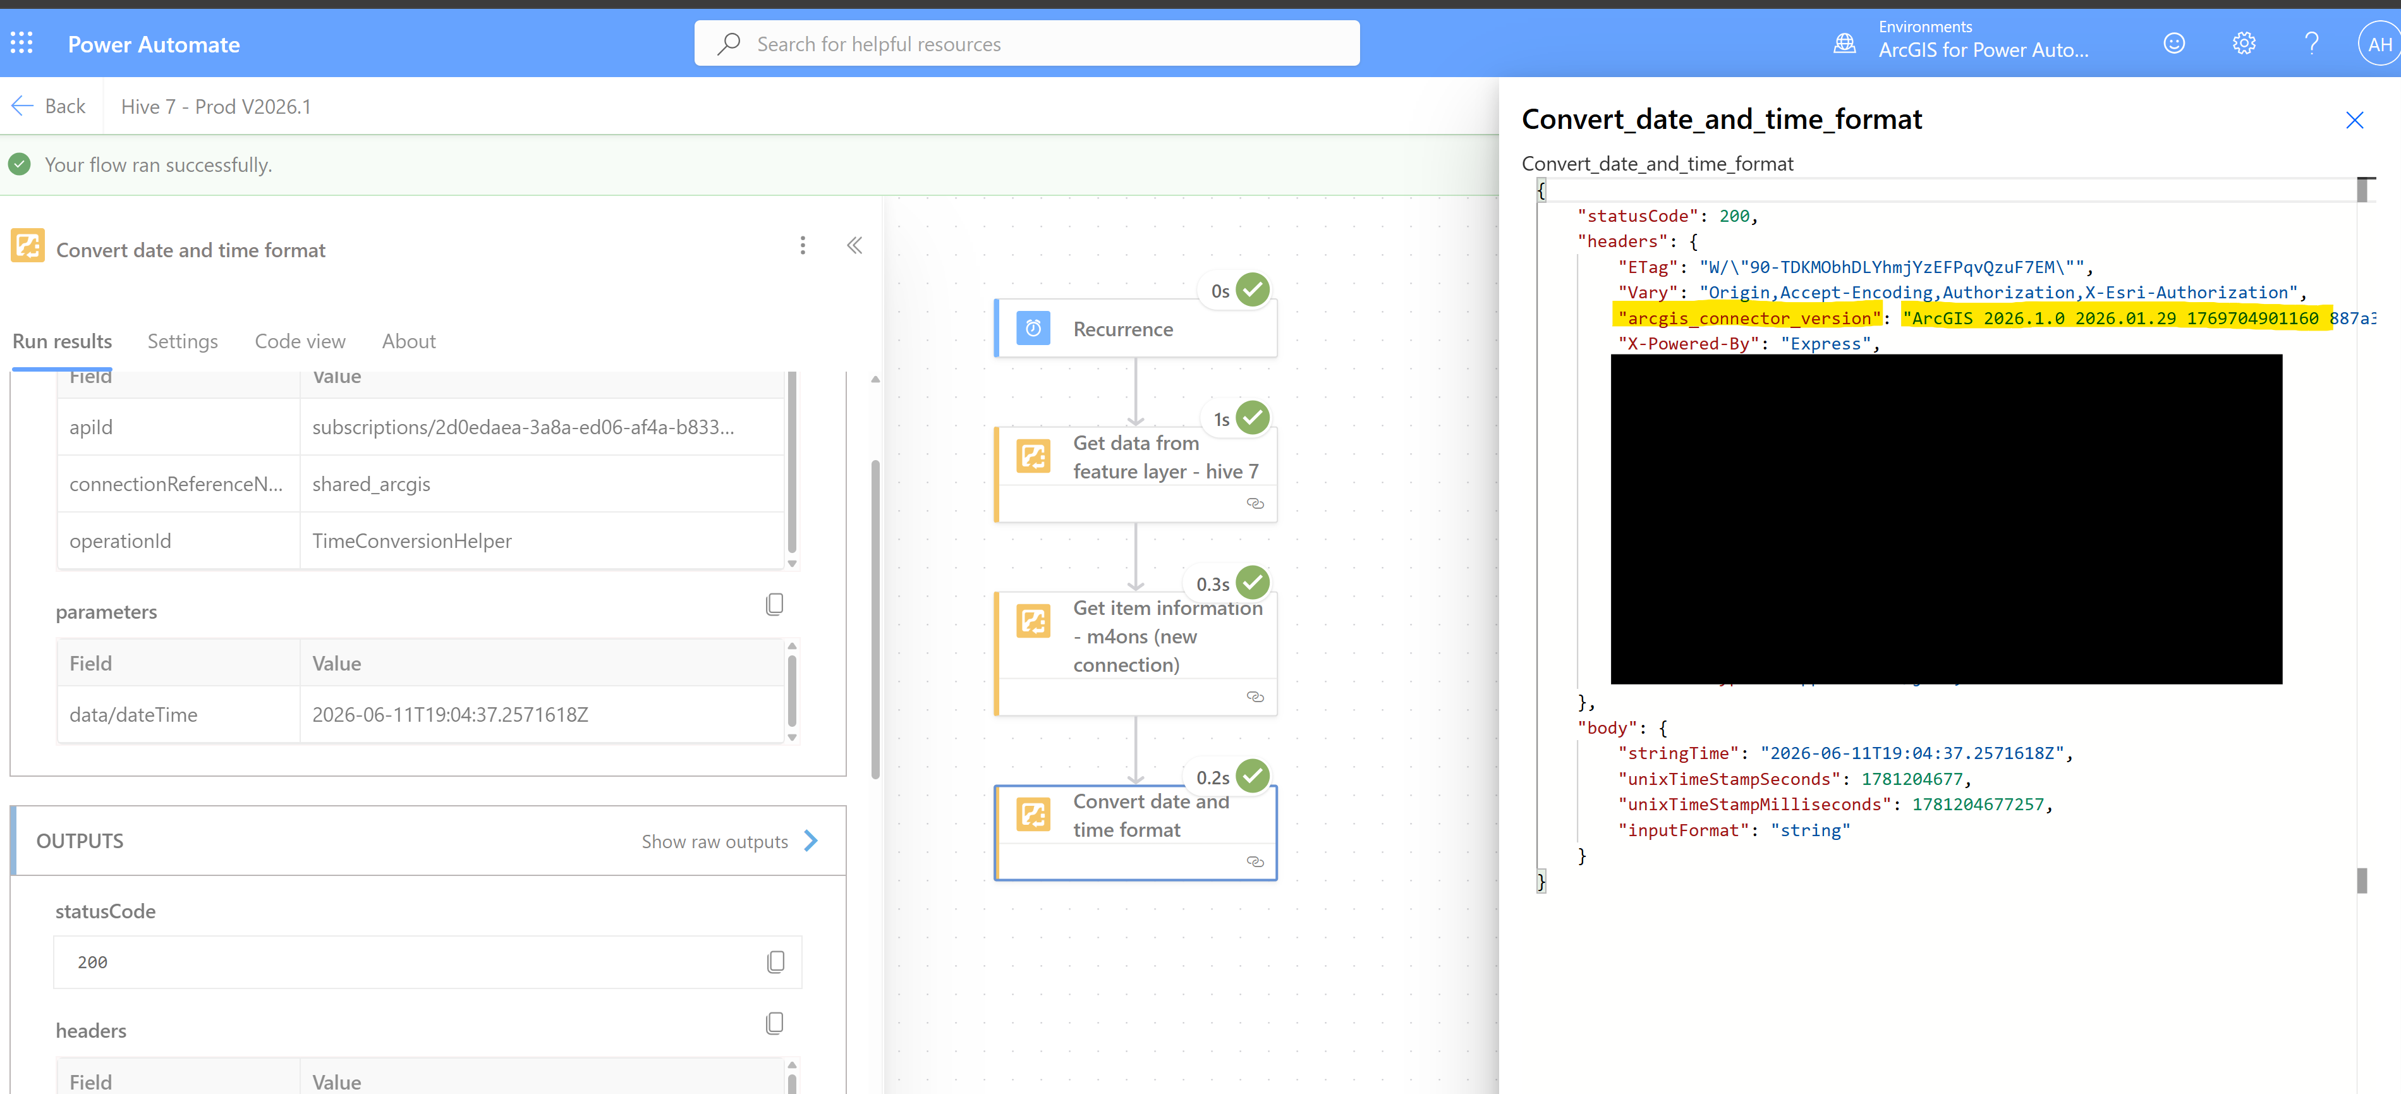Image resolution: width=2401 pixels, height=1094 pixels.
Task: Click the success checkmark on Recurrence
Action: coord(1253,290)
